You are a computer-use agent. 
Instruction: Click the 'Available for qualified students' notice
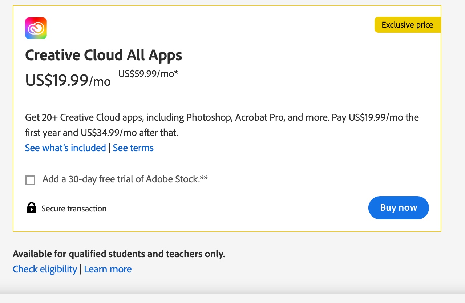coord(119,254)
